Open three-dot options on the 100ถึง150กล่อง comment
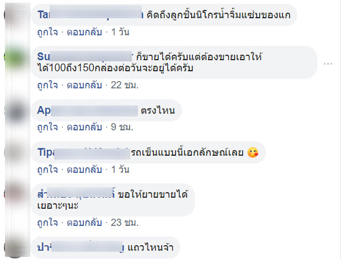The width and height of the screenshot is (341, 259). point(328,64)
